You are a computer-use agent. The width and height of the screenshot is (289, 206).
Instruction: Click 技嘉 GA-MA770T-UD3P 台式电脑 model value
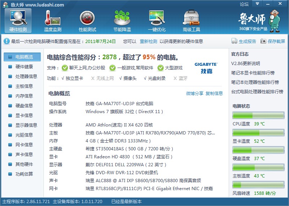pyautogui.click(x=120, y=104)
